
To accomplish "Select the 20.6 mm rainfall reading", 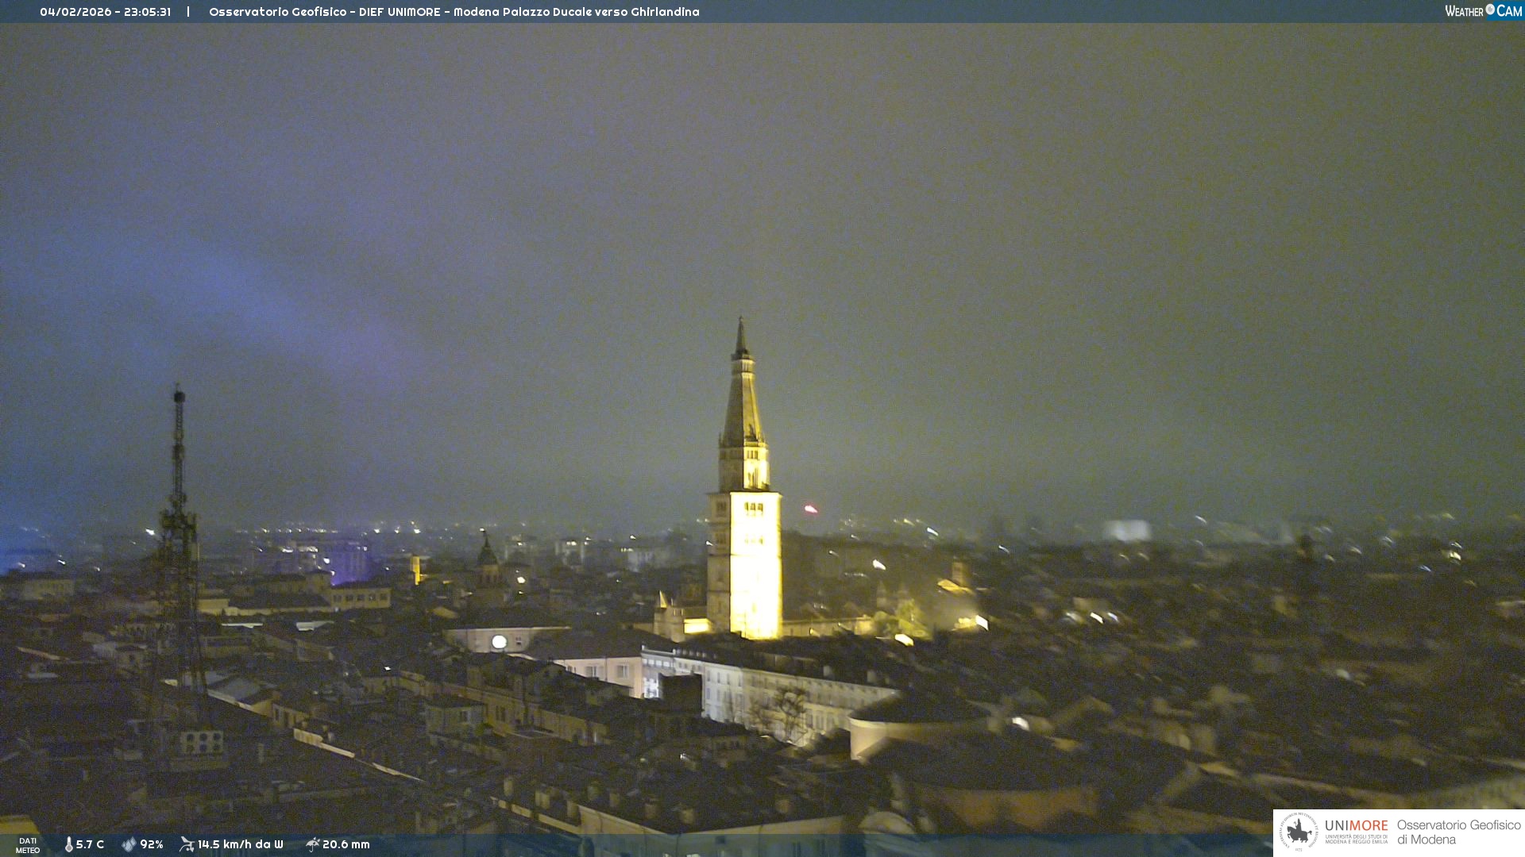I will pos(346,845).
